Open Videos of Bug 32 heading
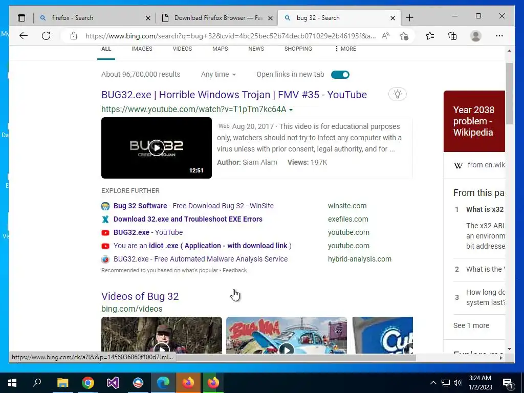The image size is (524, 393). [x=140, y=296]
